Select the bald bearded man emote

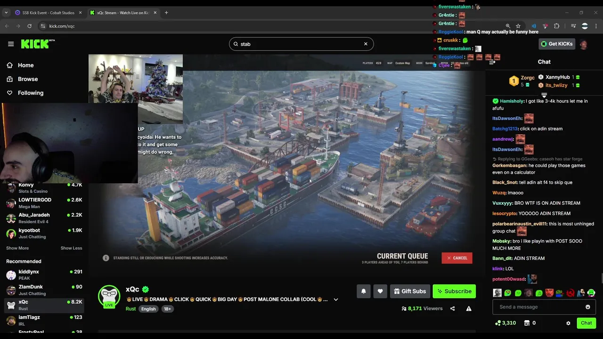tap(497, 293)
